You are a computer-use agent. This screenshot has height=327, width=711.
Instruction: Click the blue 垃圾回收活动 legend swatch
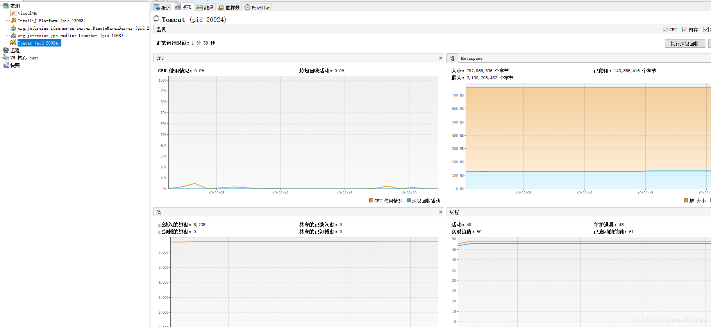[409, 200]
